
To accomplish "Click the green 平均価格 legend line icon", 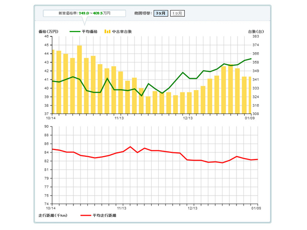I will point(76,31).
